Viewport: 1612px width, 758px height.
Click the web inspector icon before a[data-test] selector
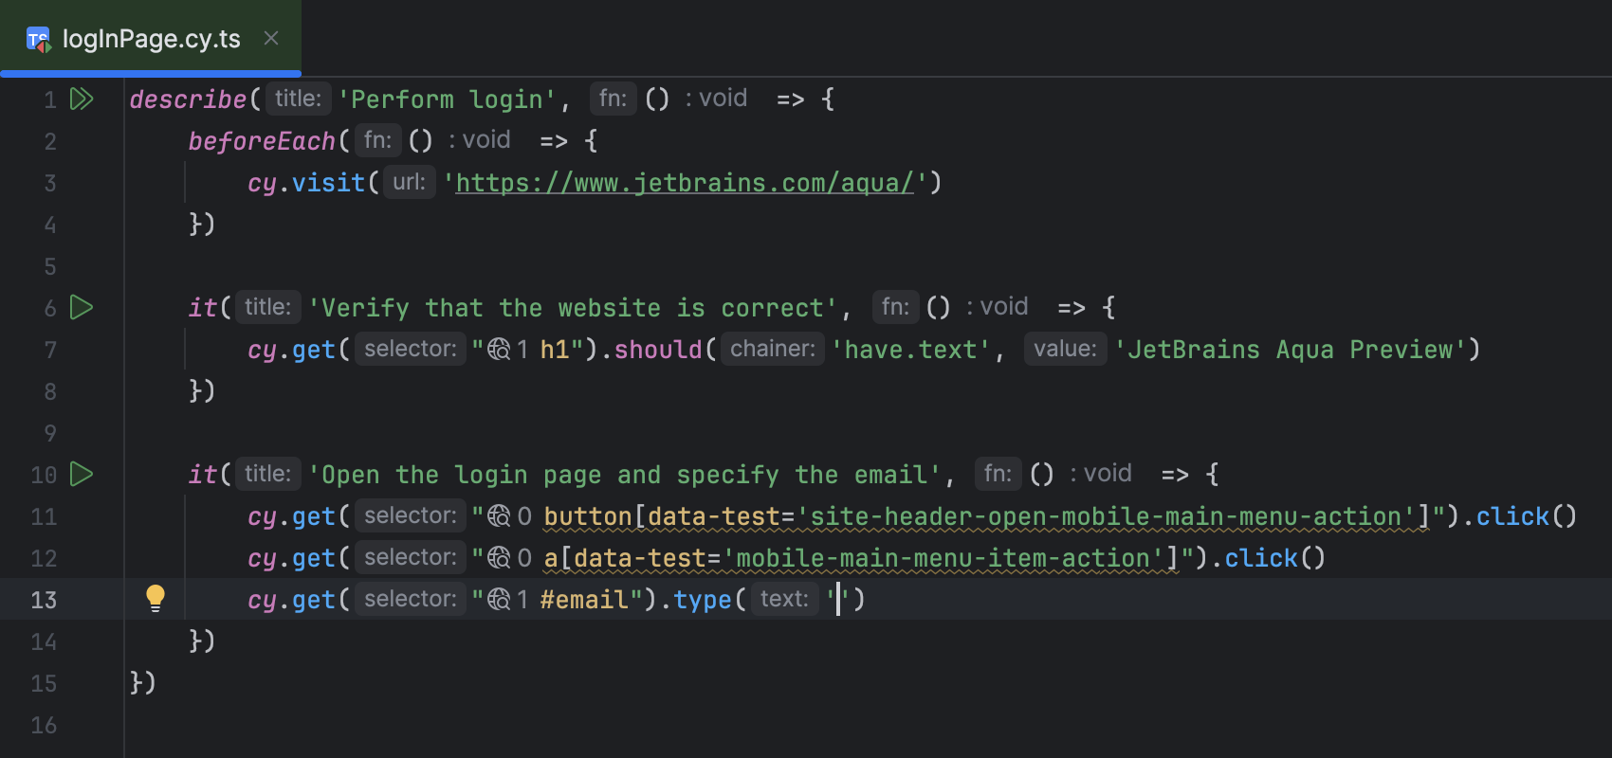[x=499, y=558]
